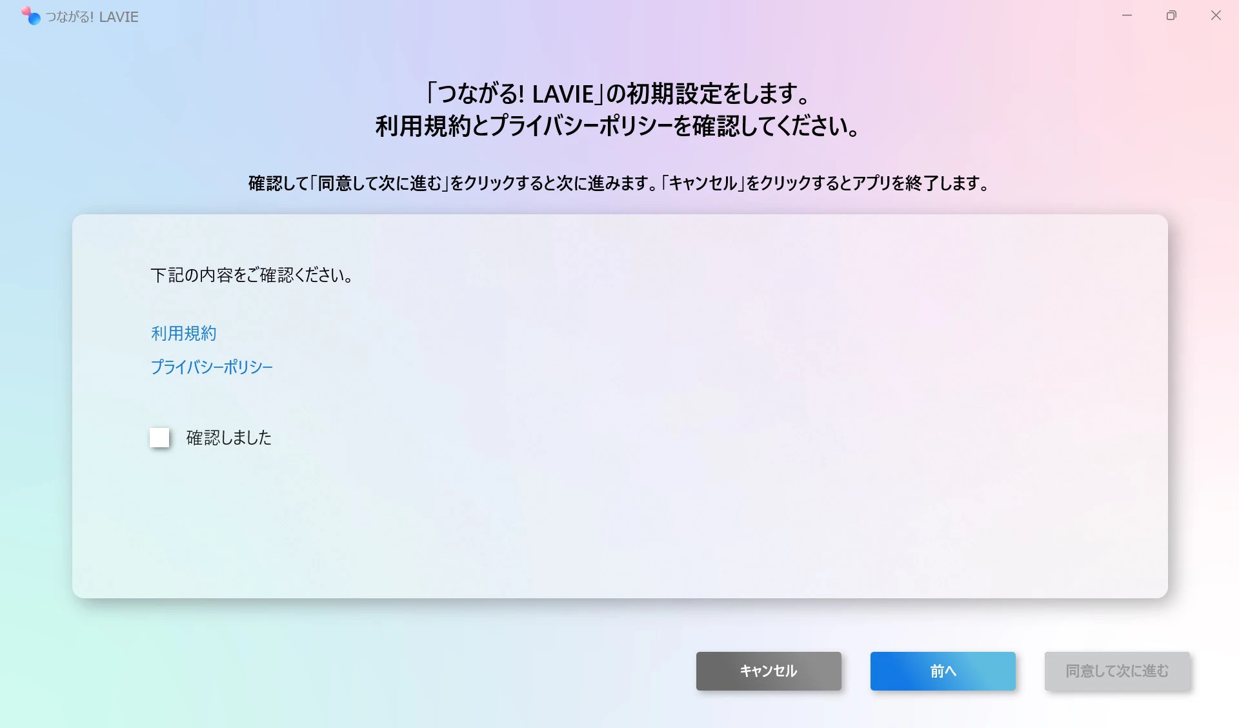Click the 確認しました label text
This screenshot has width=1239, height=728.
point(229,438)
